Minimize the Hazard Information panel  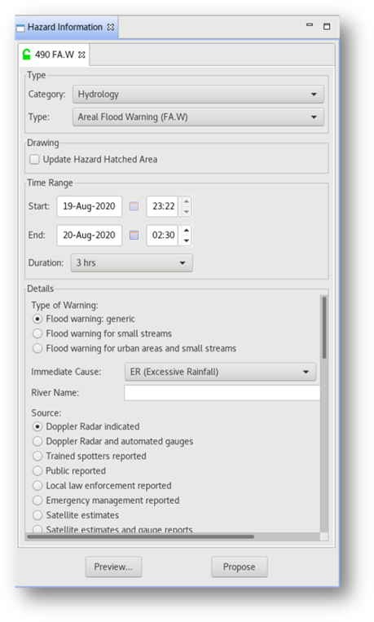310,25
